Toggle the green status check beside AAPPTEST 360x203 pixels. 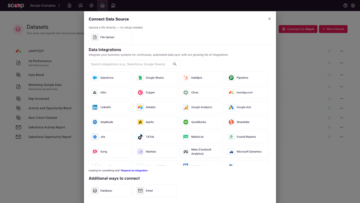point(329,51)
